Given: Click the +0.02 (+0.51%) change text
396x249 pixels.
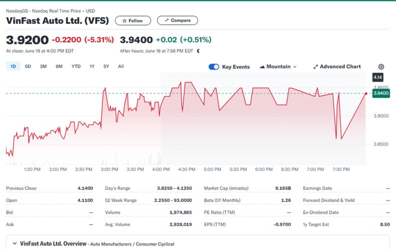Looking at the screenshot, I should (184, 40).
